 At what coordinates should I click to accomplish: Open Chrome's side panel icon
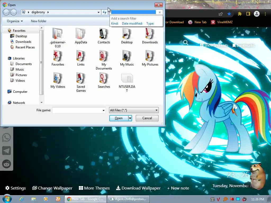tap(248, 14)
